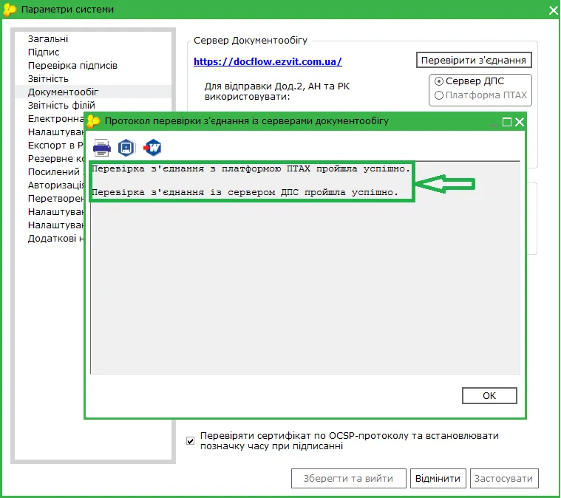
Task: Open the Експорт в... settings section
Action: (x=56, y=146)
